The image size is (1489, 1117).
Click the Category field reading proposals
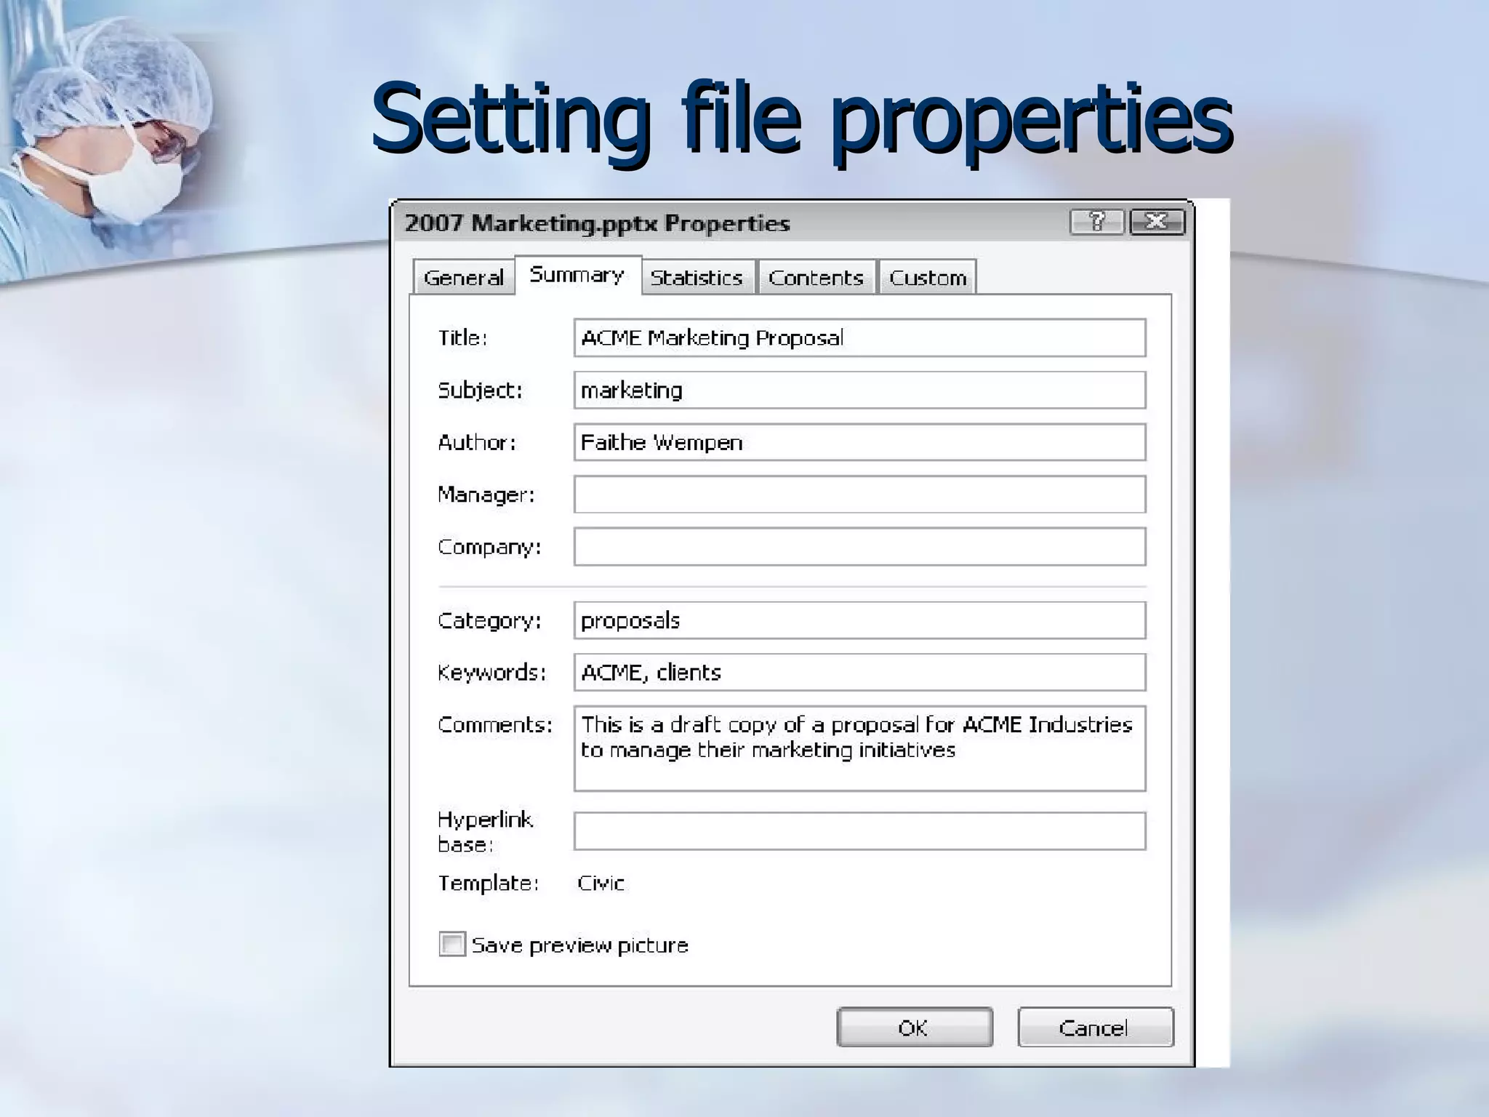coord(859,620)
